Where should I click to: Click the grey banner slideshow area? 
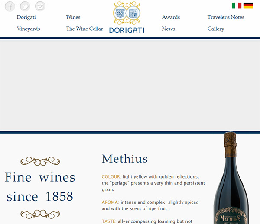(x=130, y=86)
